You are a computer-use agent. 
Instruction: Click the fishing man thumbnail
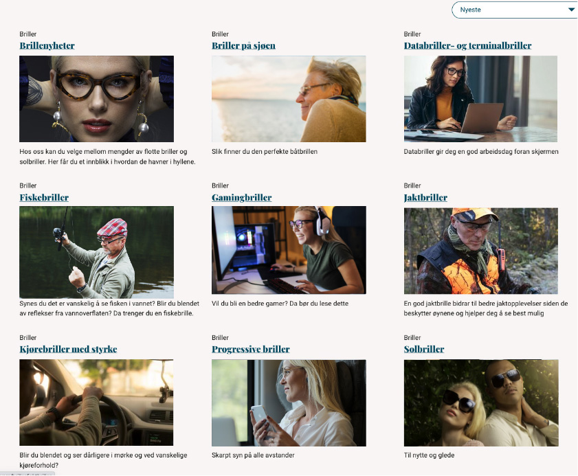(97, 252)
